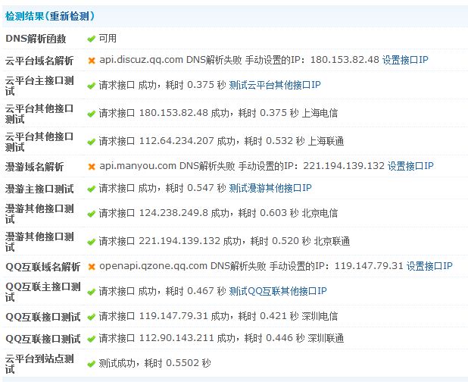This screenshot has height=382, width=468.
Task: Open 设置接口IP link for api.manyou.com
Action: point(410,166)
